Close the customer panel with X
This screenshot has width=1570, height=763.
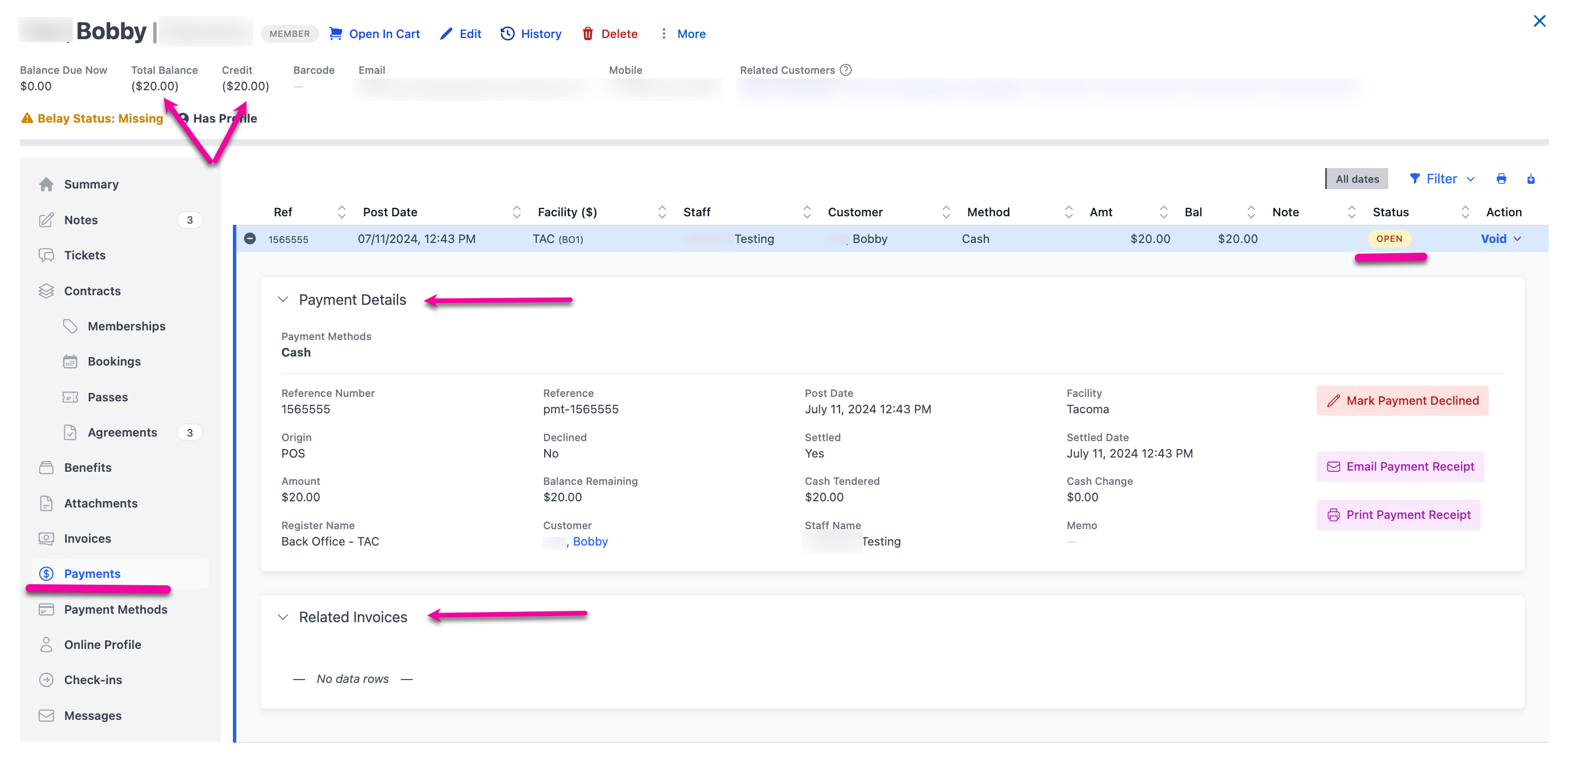[x=1539, y=22]
